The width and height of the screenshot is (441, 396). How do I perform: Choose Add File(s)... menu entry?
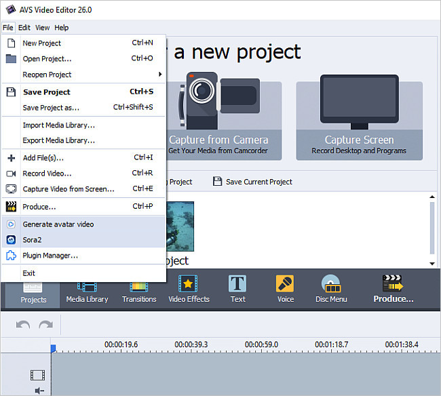pyautogui.click(x=83, y=158)
